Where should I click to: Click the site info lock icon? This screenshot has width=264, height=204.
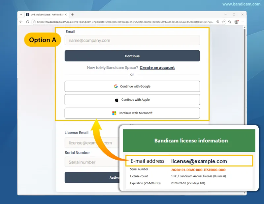tap(34, 22)
